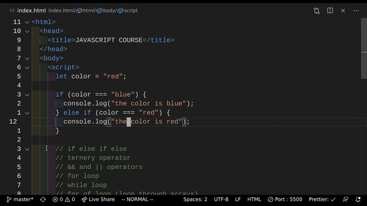Start Live Share session

point(98,200)
